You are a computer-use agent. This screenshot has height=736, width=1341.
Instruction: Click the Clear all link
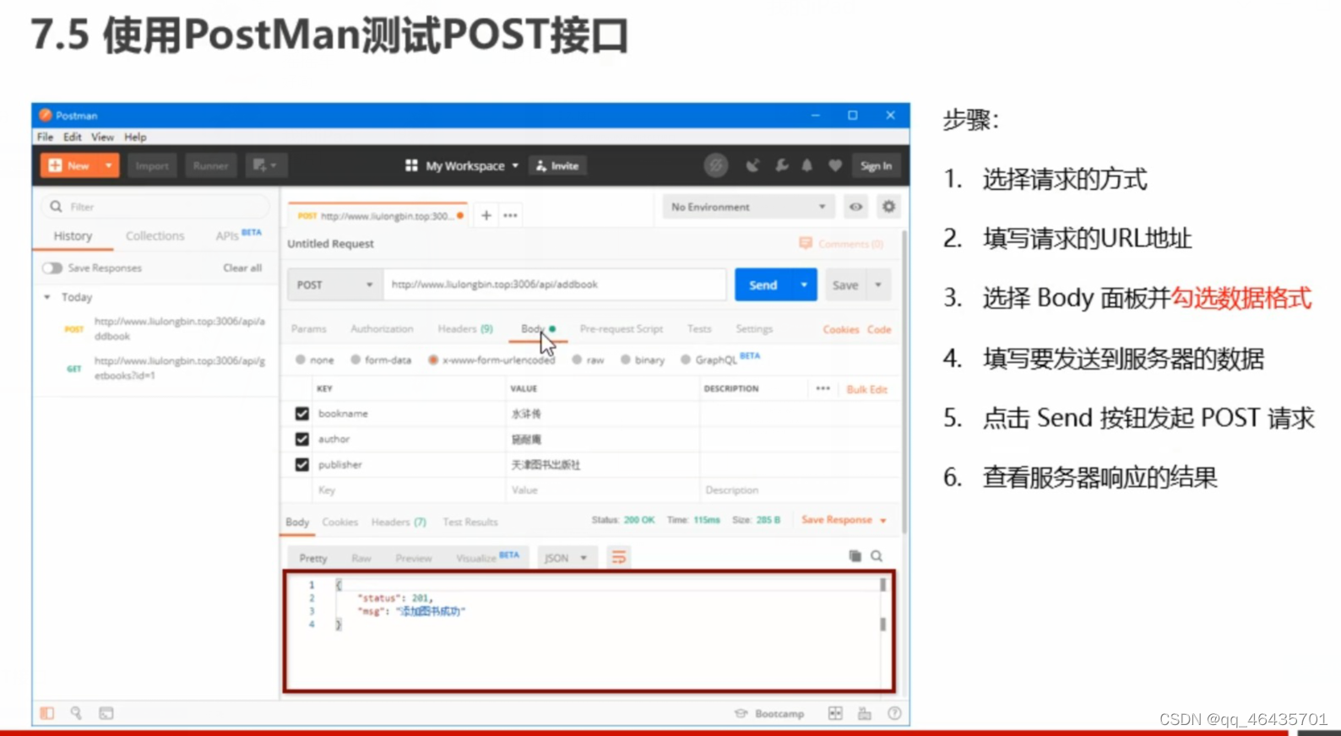242,268
